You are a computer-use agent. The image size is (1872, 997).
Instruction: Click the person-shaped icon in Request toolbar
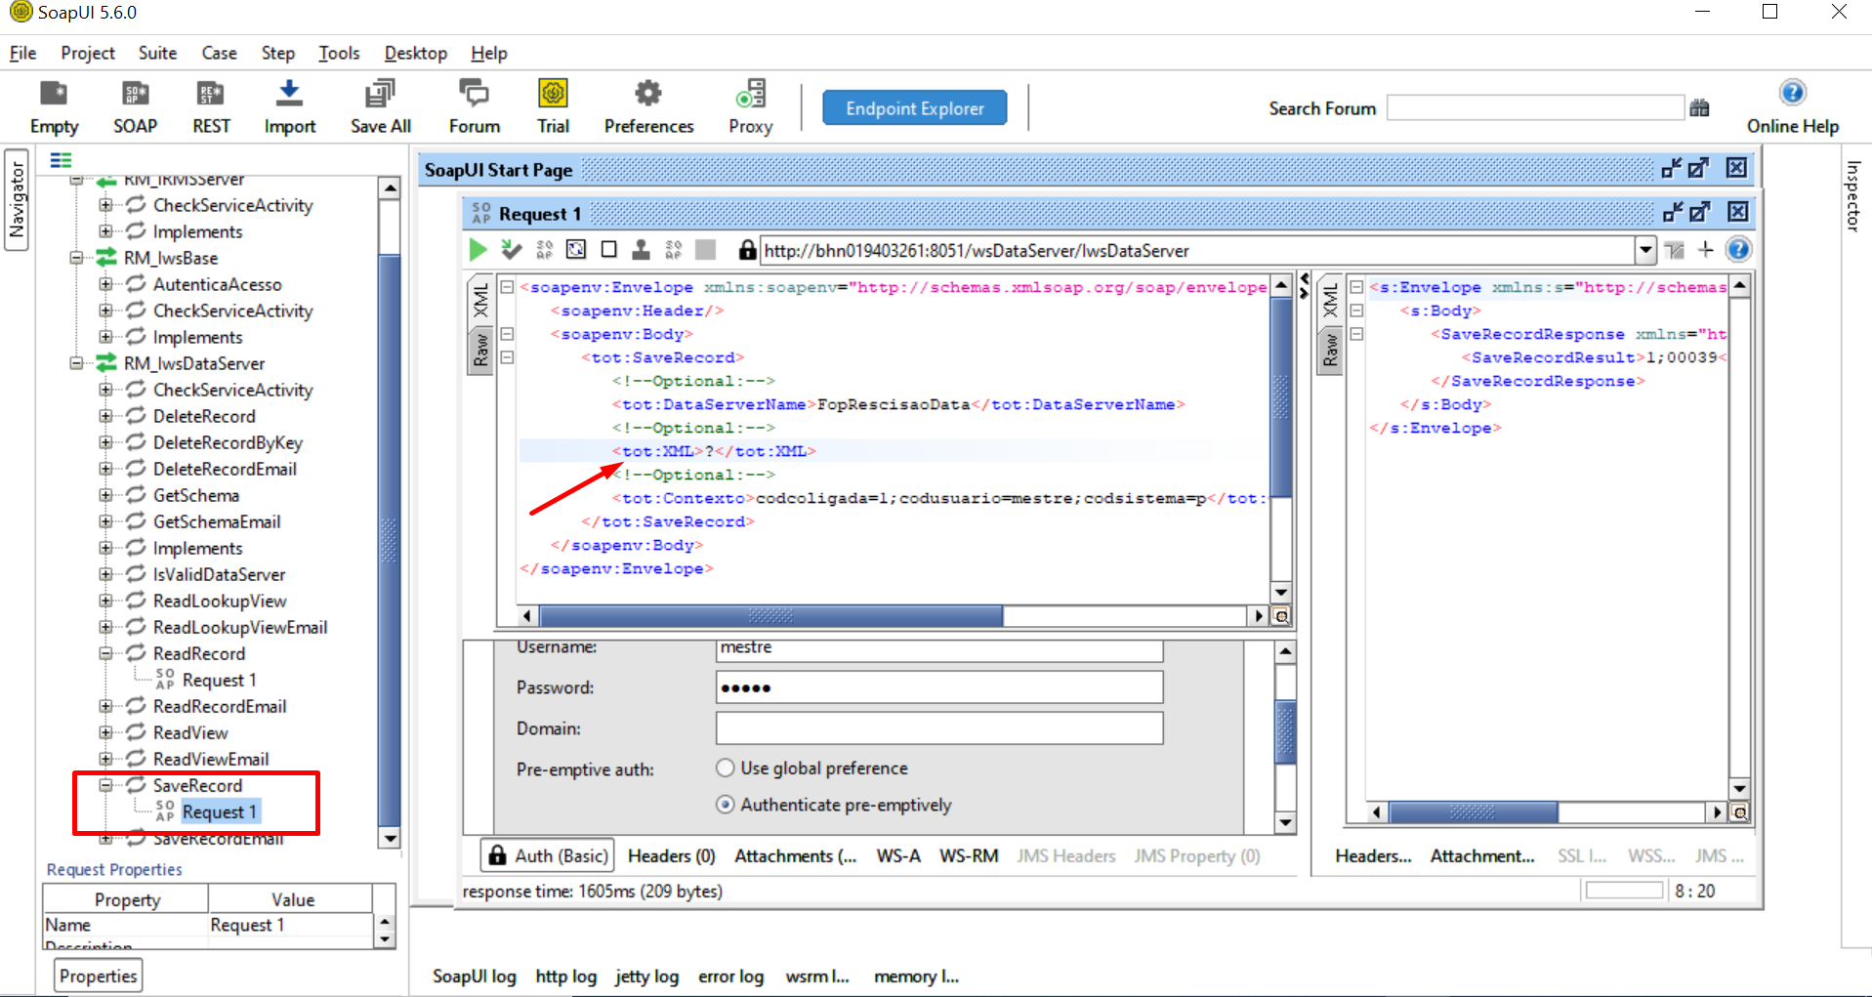[641, 250]
